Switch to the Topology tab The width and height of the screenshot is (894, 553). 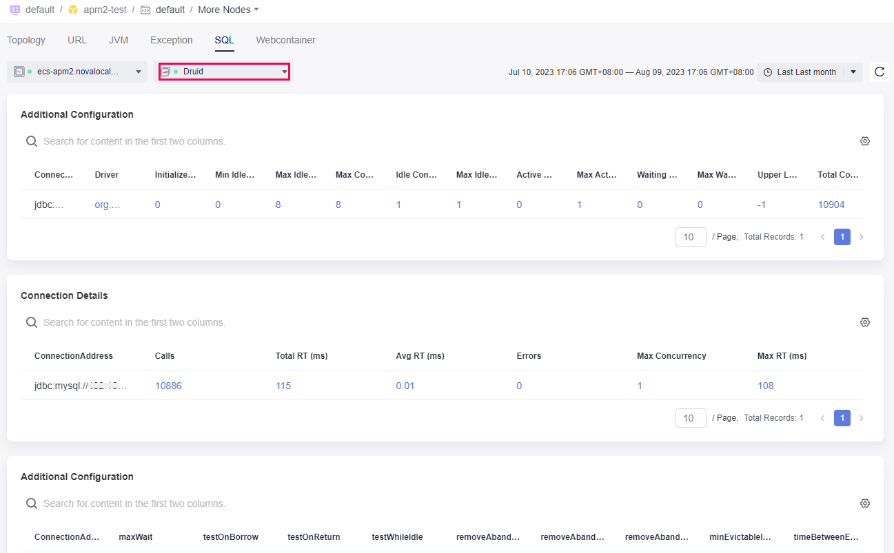26,40
